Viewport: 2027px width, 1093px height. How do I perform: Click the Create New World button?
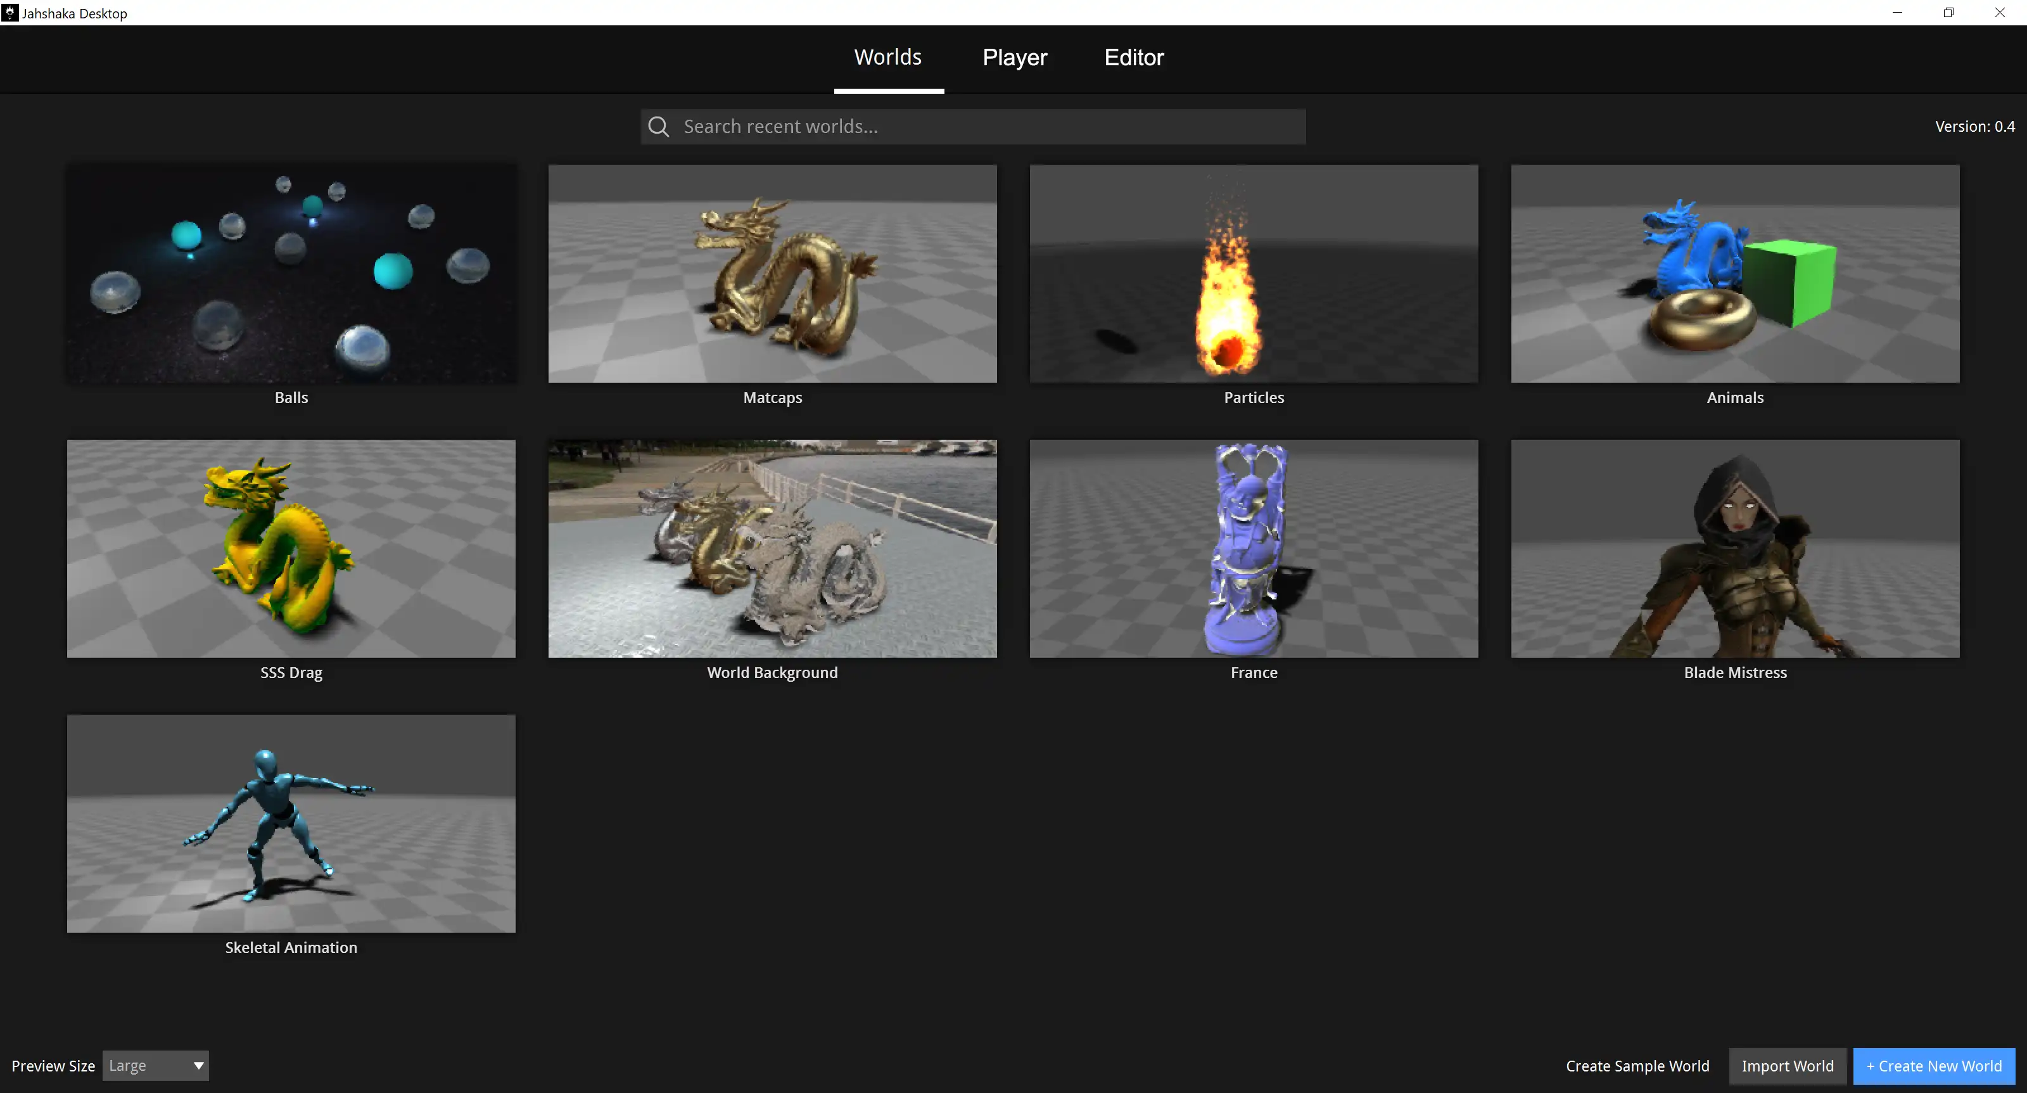tap(1933, 1066)
